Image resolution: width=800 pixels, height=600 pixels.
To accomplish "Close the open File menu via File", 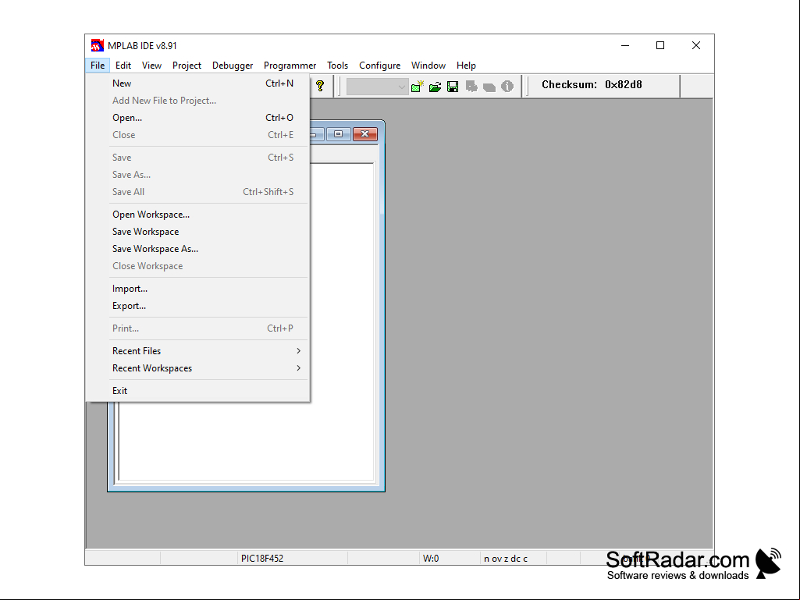I will coord(98,66).
